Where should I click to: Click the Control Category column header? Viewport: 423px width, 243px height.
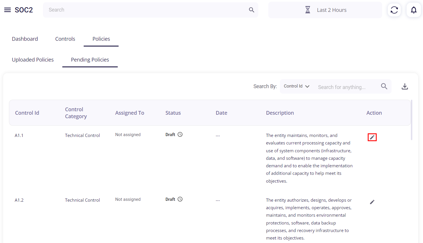click(x=76, y=113)
